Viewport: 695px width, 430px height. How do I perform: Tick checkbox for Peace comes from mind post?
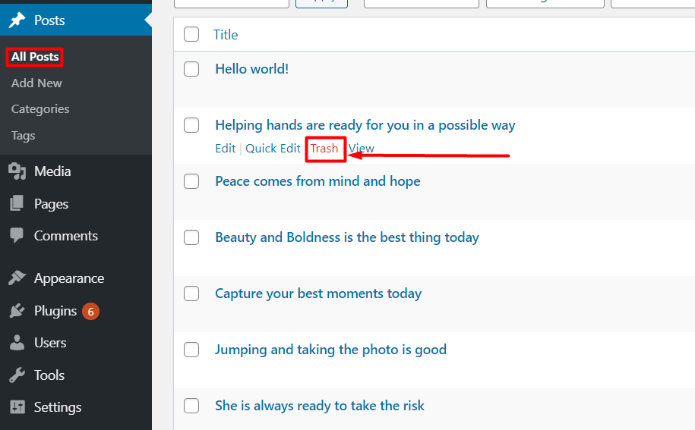tap(191, 181)
